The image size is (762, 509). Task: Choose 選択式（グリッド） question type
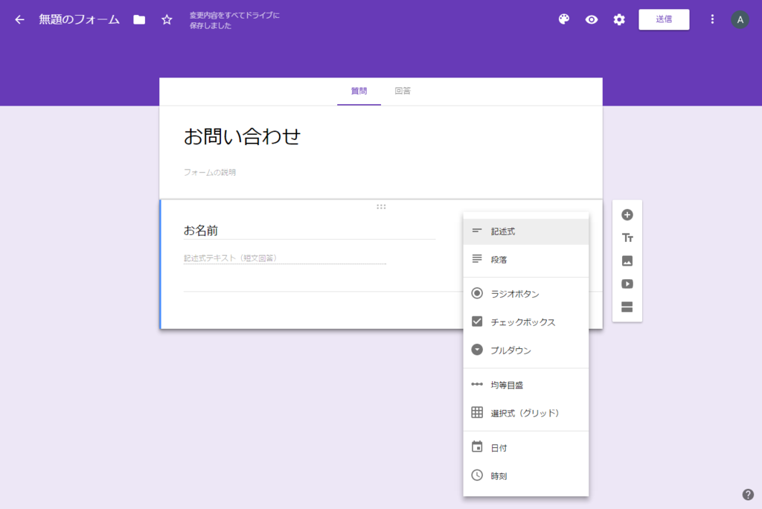pos(526,413)
